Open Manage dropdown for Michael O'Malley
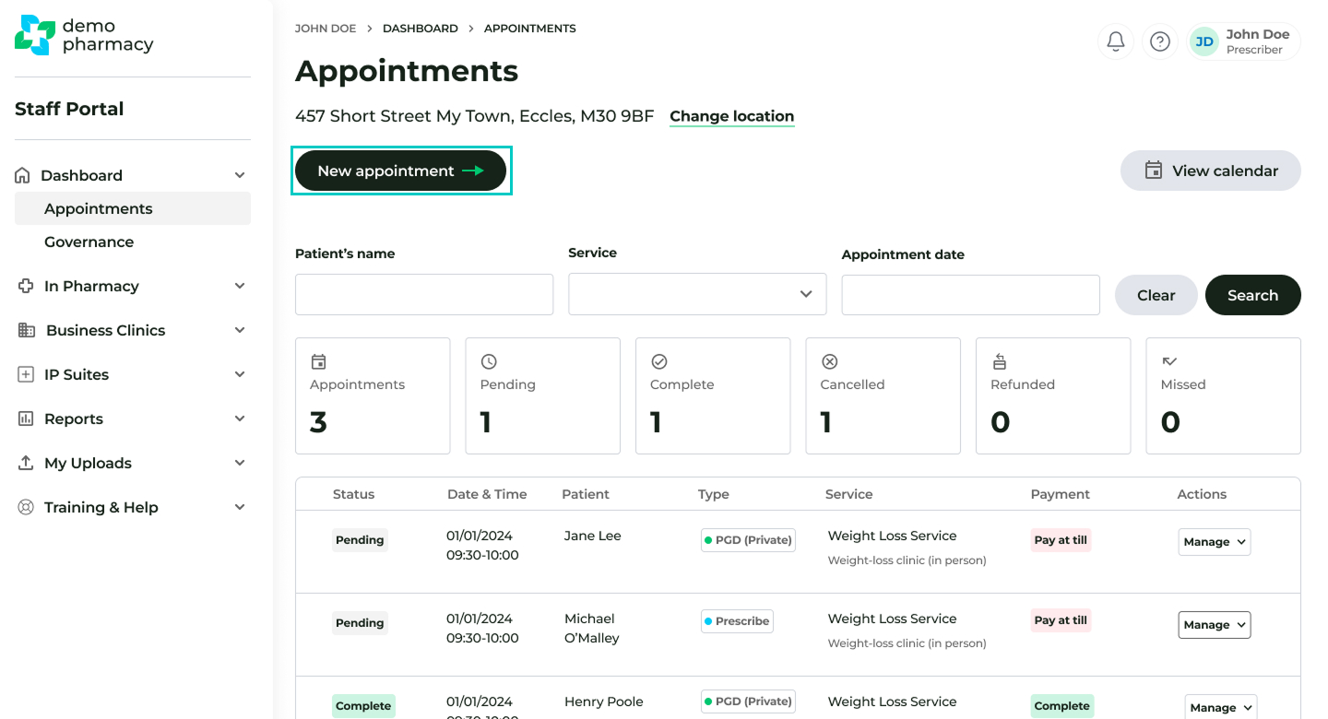The height and width of the screenshot is (719, 1328). pyautogui.click(x=1214, y=625)
